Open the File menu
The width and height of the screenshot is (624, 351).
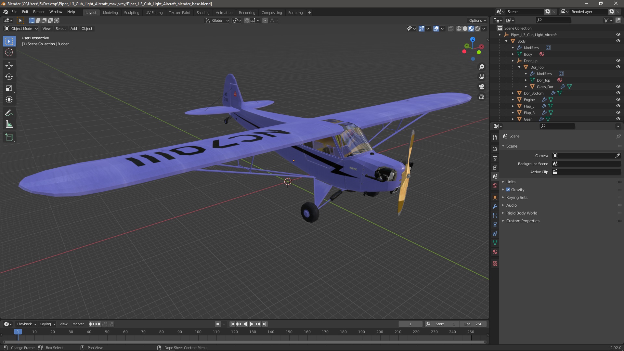click(14, 12)
